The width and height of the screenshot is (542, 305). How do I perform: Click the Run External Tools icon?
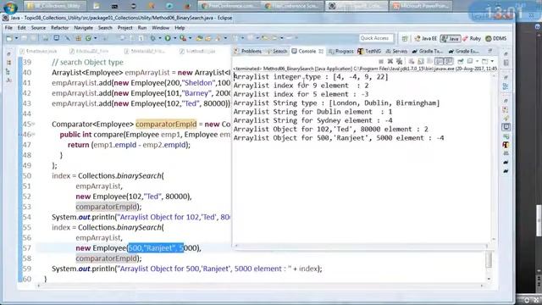[x=183, y=38]
